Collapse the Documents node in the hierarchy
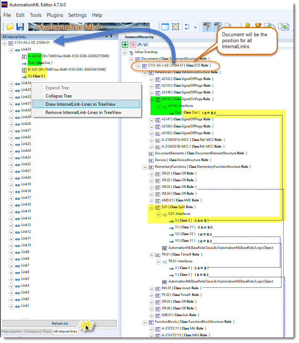 pyautogui.click(x=131, y=59)
